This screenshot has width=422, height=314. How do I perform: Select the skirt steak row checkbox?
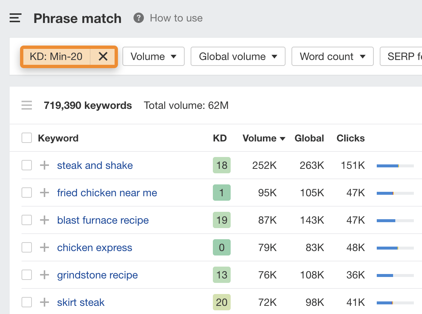point(27,303)
